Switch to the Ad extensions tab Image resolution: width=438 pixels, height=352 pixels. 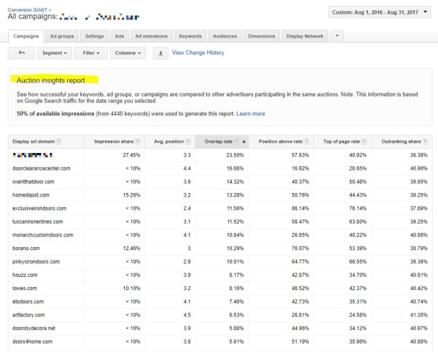pyautogui.click(x=151, y=36)
